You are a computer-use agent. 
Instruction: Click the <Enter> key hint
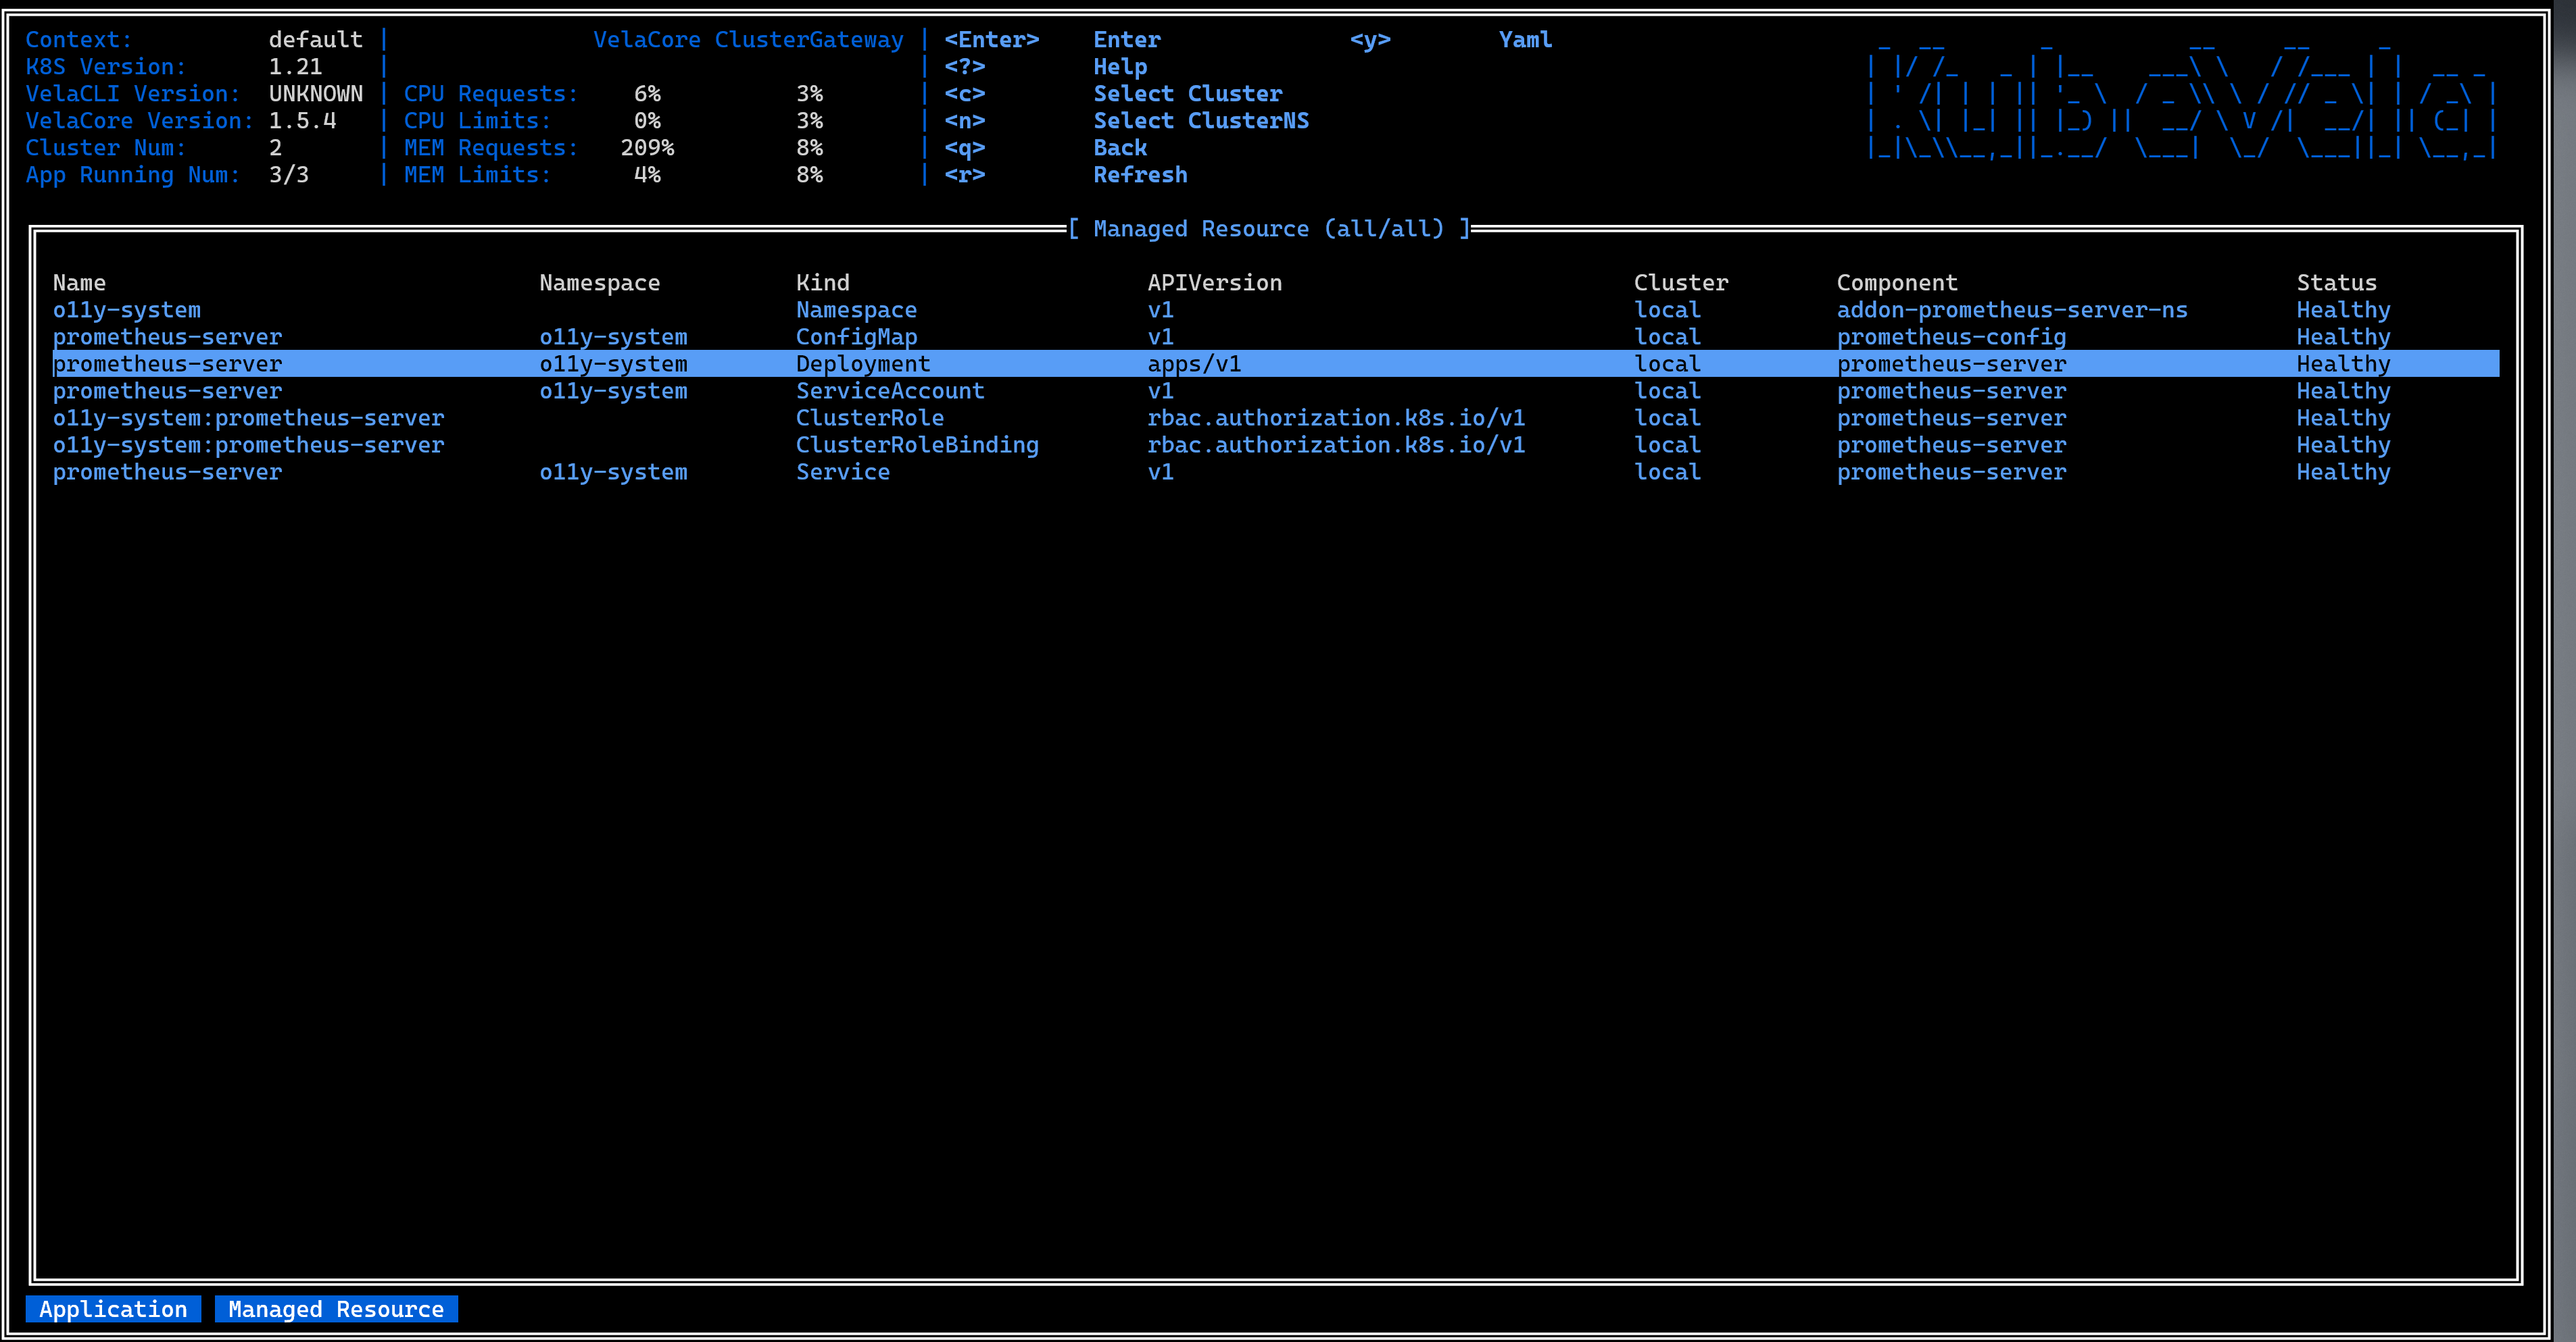tap(992, 40)
